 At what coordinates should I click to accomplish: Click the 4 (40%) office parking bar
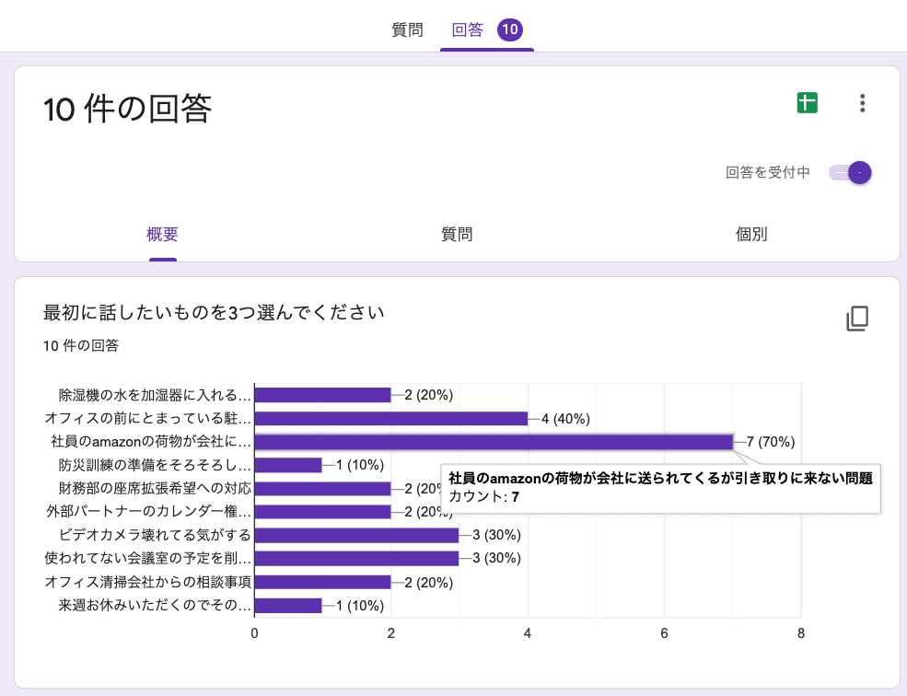point(390,419)
